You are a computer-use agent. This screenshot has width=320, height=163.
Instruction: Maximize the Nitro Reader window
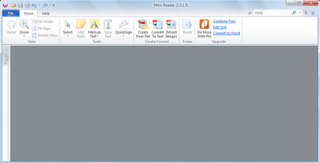coord(298,3)
